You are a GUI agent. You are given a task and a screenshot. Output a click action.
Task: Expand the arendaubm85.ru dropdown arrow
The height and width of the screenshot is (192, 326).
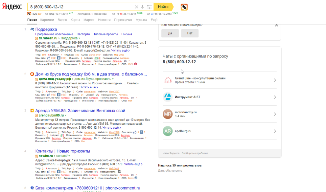[65, 116]
